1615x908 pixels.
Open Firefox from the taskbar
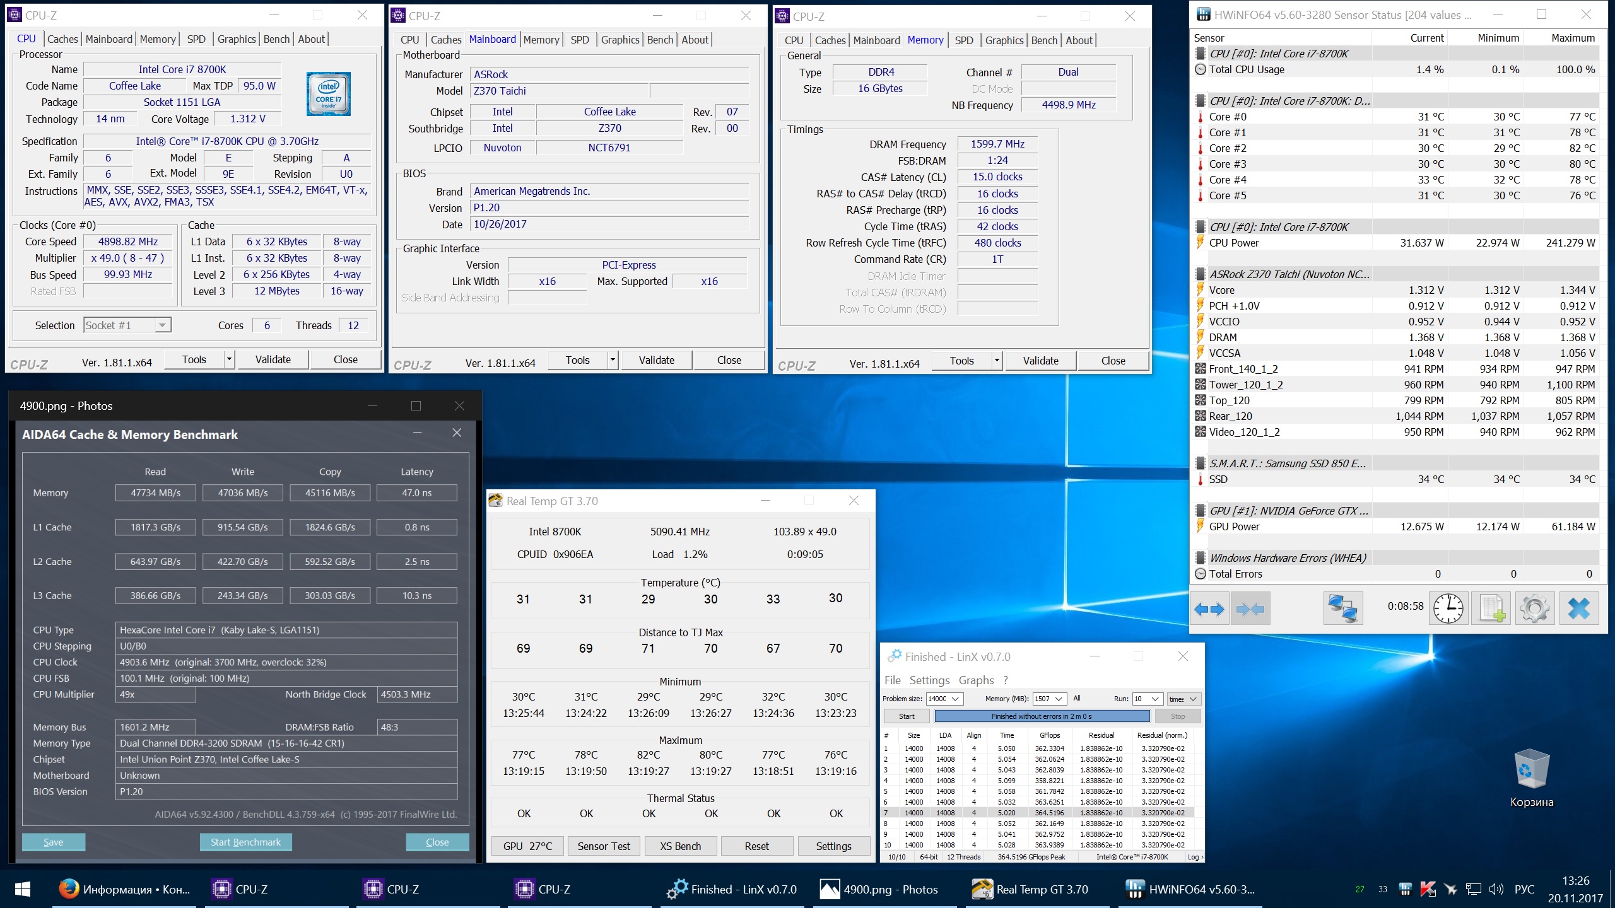[69, 889]
